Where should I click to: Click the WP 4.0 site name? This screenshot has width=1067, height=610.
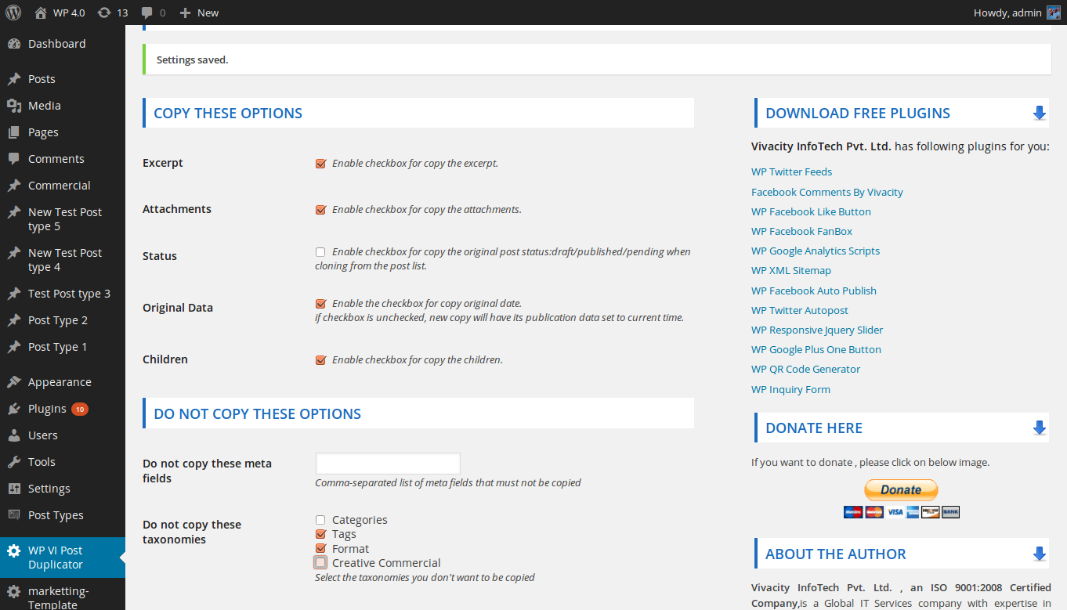(69, 13)
